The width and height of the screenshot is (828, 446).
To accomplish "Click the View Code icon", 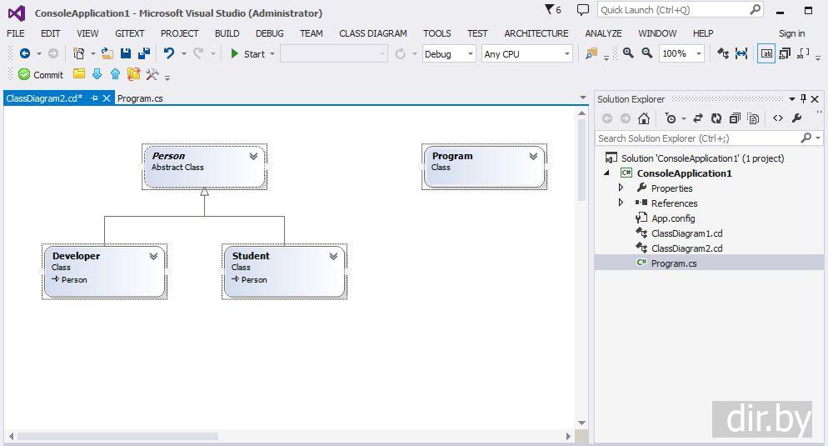I will [x=777, y=118].
